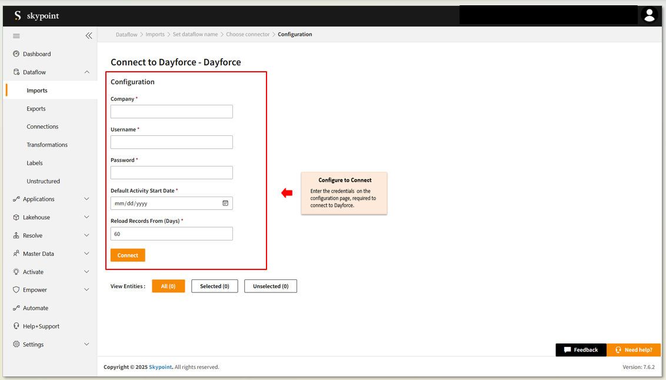
Task: Click the Username input field
Action: click(172, 142)
